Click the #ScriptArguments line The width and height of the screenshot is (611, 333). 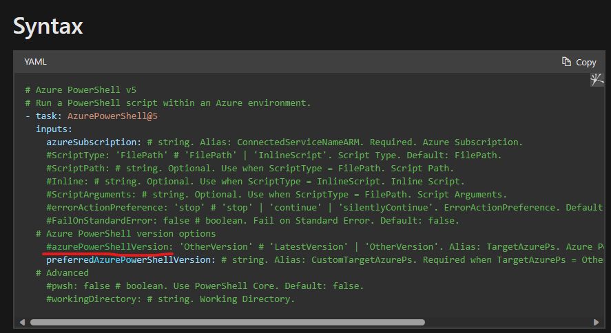pyautogui.click(x=277, y=195)
